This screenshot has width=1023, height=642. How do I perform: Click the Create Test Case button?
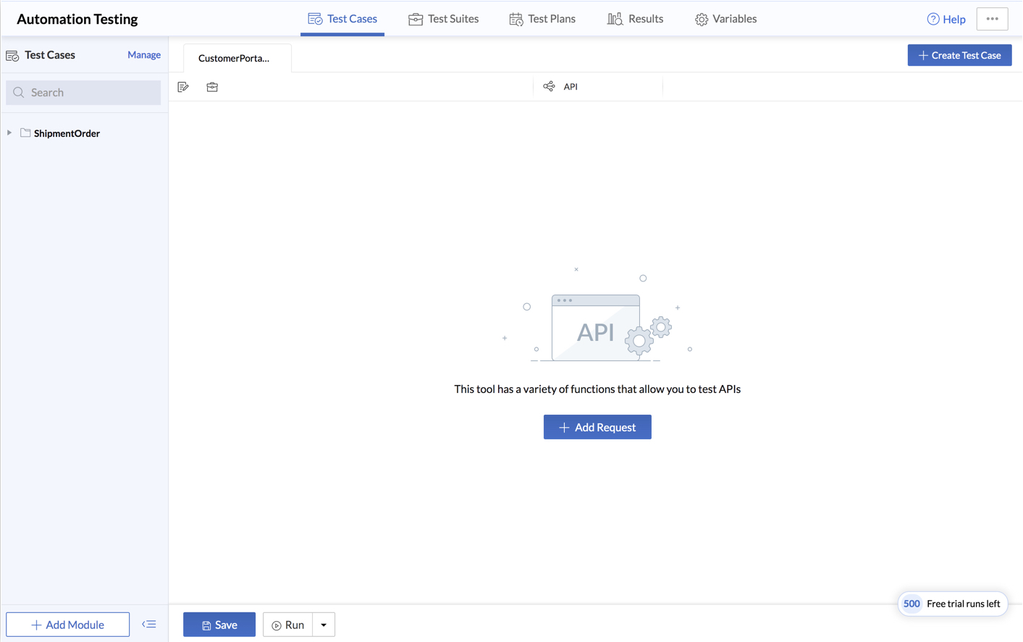tap(959, 55)
